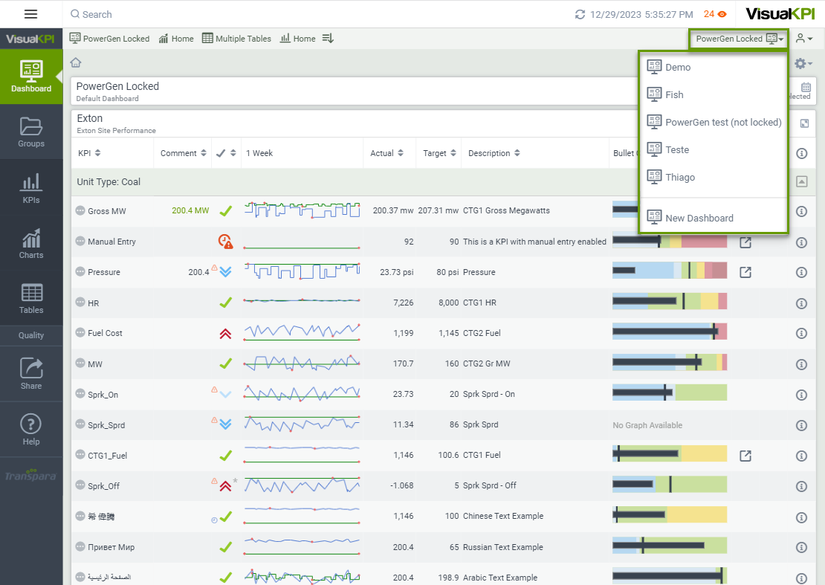This screenshot has height=585, width=825.
Task: Click the Multiple Tables bookmark link
Action: [236, 39]
